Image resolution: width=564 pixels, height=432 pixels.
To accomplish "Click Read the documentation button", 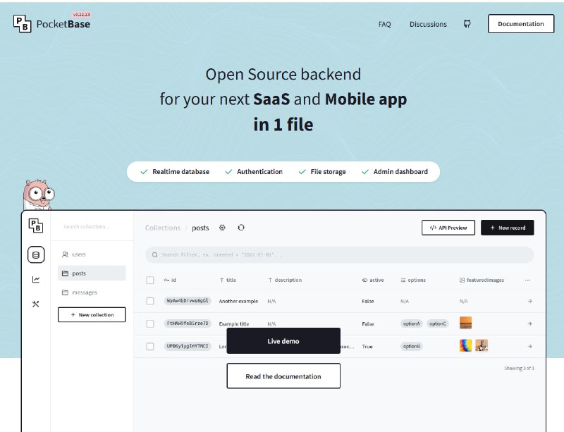I will [283, 376].
